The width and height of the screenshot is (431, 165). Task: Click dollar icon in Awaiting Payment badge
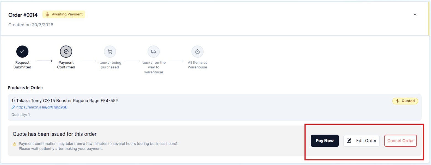(47, 14)
